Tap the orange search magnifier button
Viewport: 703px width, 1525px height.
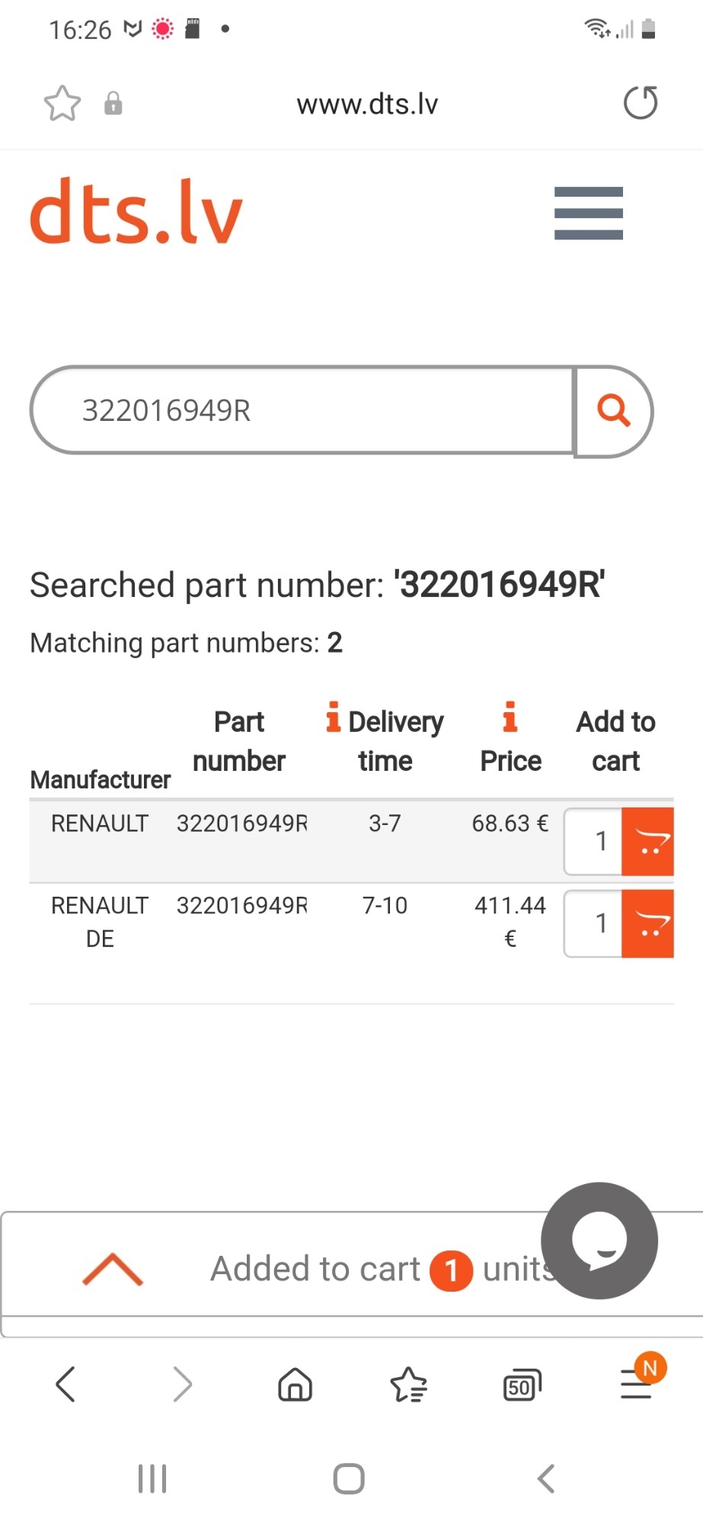(x=613, y=411)
